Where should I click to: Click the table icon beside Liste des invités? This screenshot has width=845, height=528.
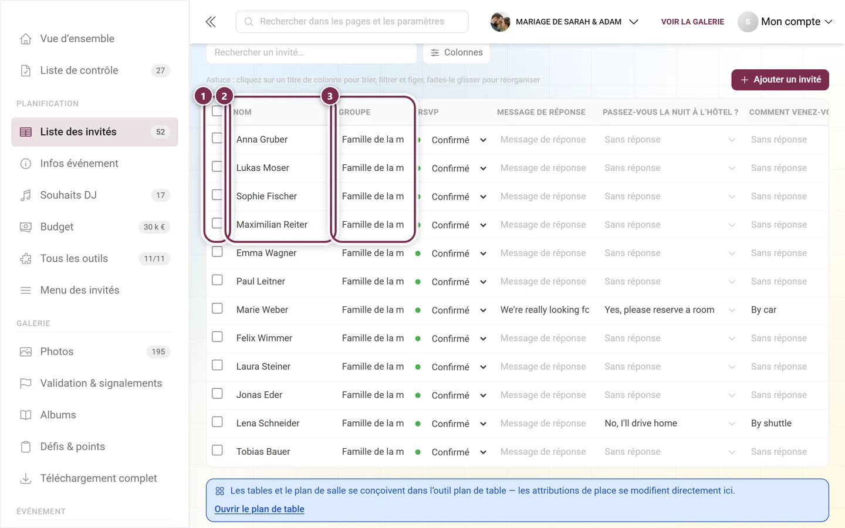(26, 132)
